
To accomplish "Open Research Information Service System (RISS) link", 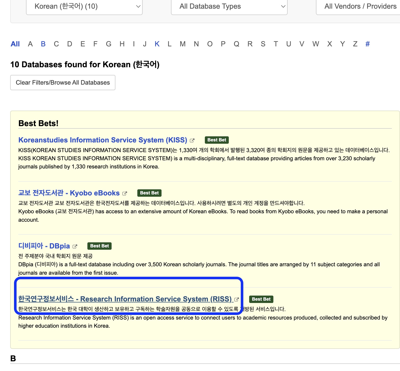I will [125, 299].
